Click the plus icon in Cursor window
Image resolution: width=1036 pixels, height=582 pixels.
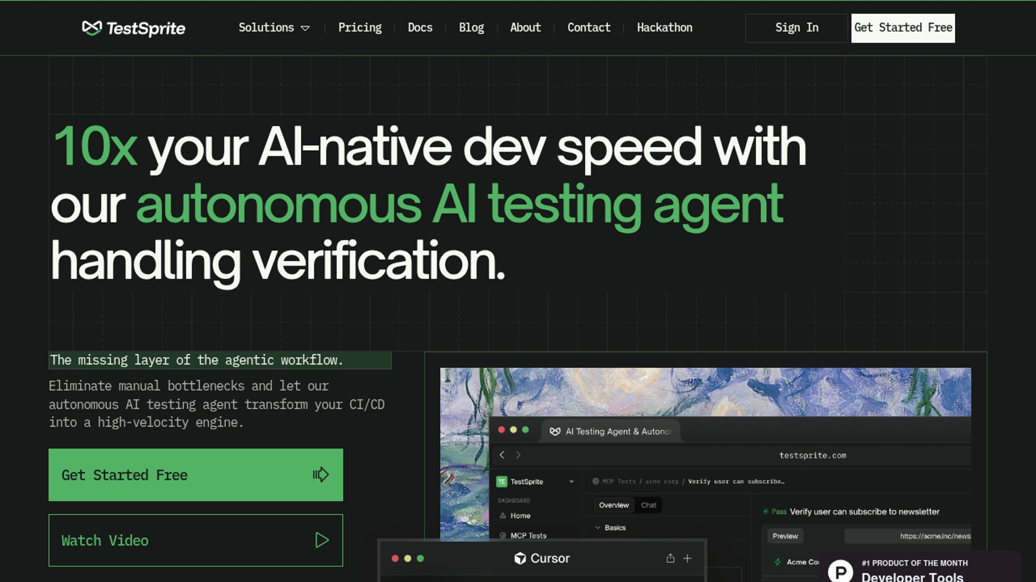coord(687,558)
